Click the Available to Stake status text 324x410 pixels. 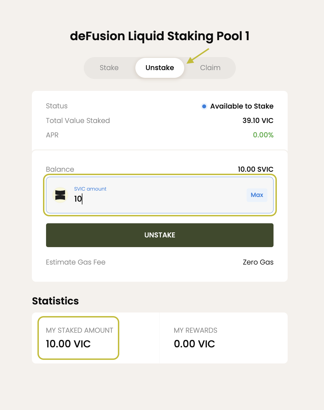point(242,106)
